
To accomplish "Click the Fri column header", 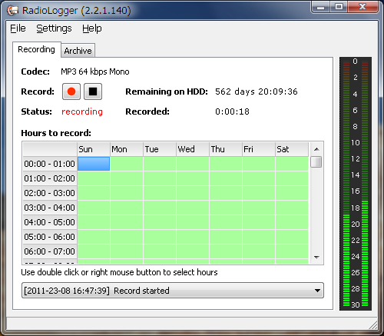I will coord(259,149).
